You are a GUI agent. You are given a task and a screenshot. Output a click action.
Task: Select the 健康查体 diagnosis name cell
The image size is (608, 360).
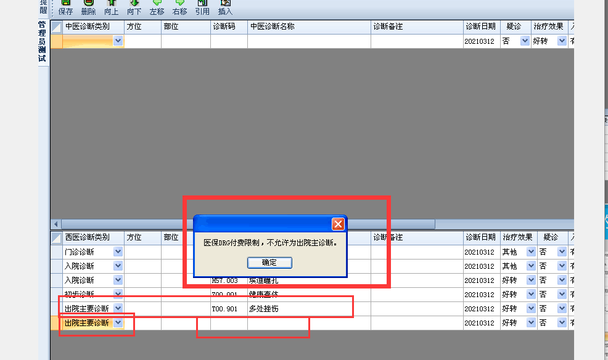pyautogui.click(x=309, y=295)
